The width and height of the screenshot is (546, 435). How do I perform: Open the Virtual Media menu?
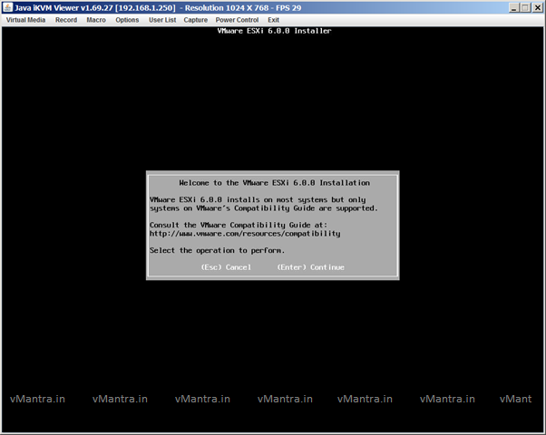25,20
